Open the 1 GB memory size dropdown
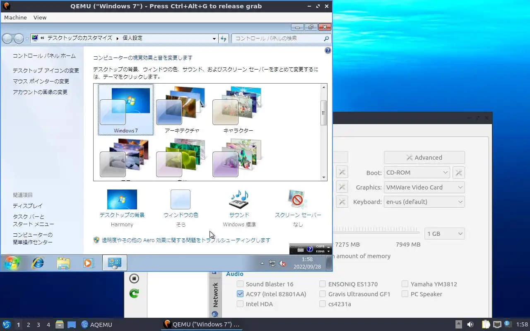 click(445, 233)
